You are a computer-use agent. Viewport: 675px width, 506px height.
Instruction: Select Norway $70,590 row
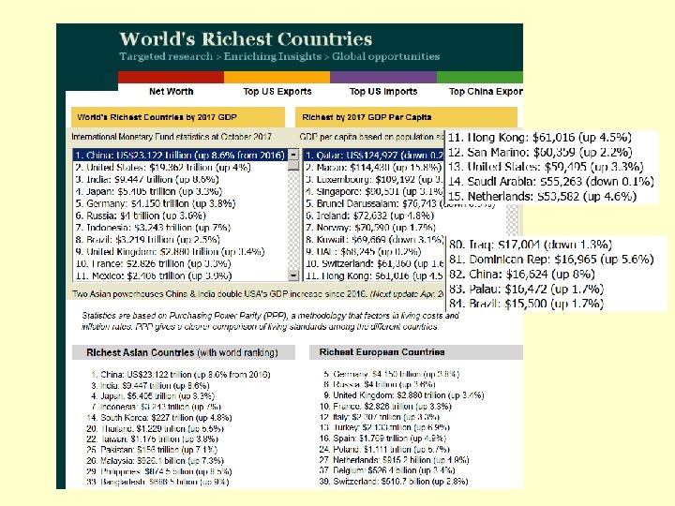click(370, 227)
